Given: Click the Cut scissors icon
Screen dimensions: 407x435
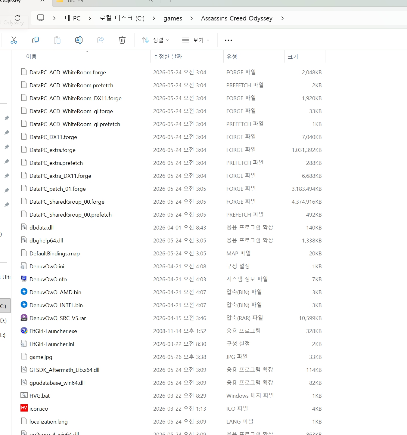Looking at the screenshot, I should coord(14,40).
